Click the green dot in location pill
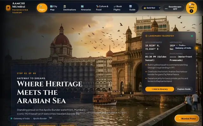The image size is (203, 126). (x=11, y=118)
